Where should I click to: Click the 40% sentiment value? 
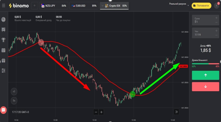[217, 66]
